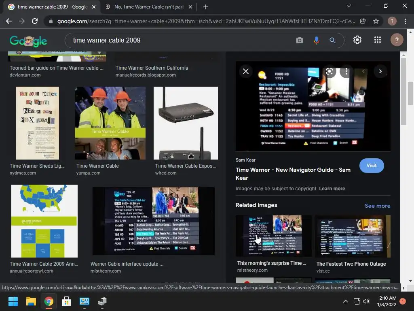The width and height of the screenshot is (414, 311).
Task: Search by image camera icon
Action: 300,40
